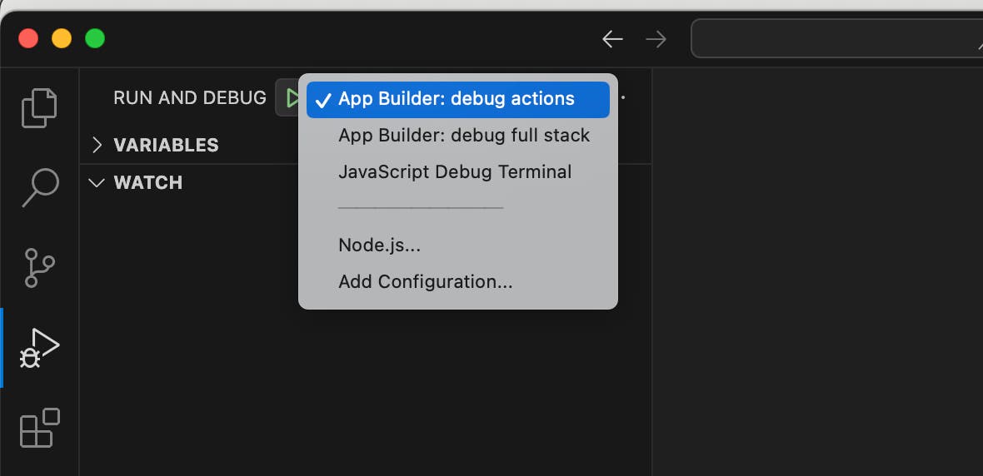Click the red close window button
This screenshot has width=983, height=476.
click(28, 39)
